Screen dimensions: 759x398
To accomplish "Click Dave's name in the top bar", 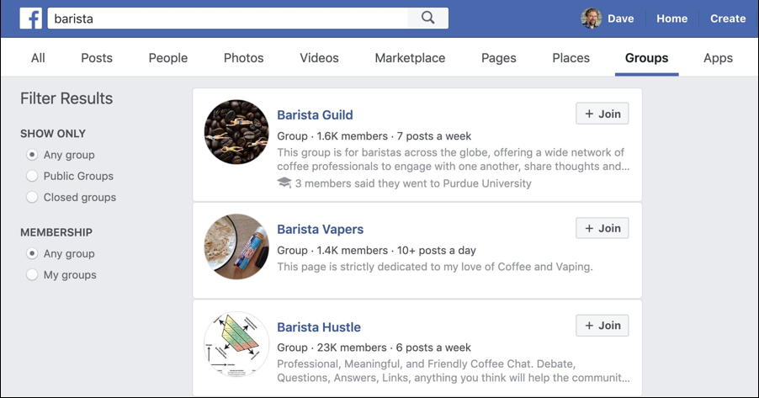I will click(x=620, y=19).
